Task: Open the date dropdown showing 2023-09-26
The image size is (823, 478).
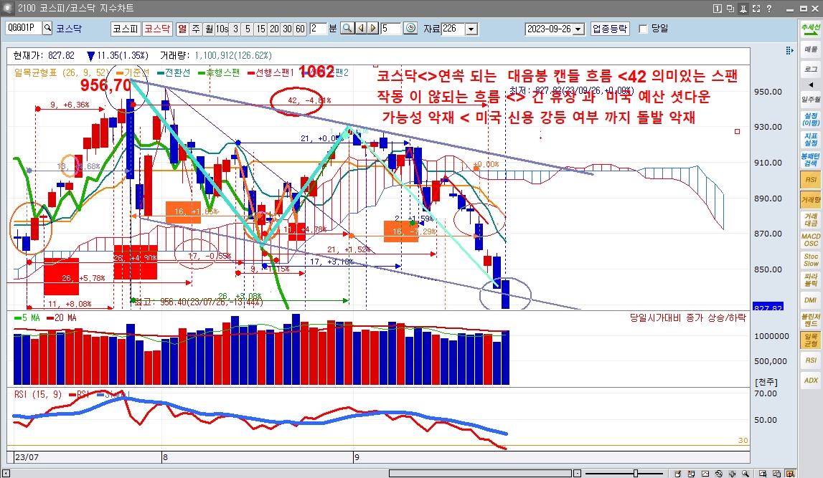Action: [578, 29]
